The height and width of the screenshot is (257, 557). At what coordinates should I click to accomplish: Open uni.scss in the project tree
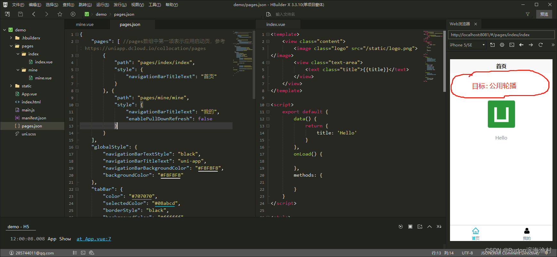coord(29,134)
